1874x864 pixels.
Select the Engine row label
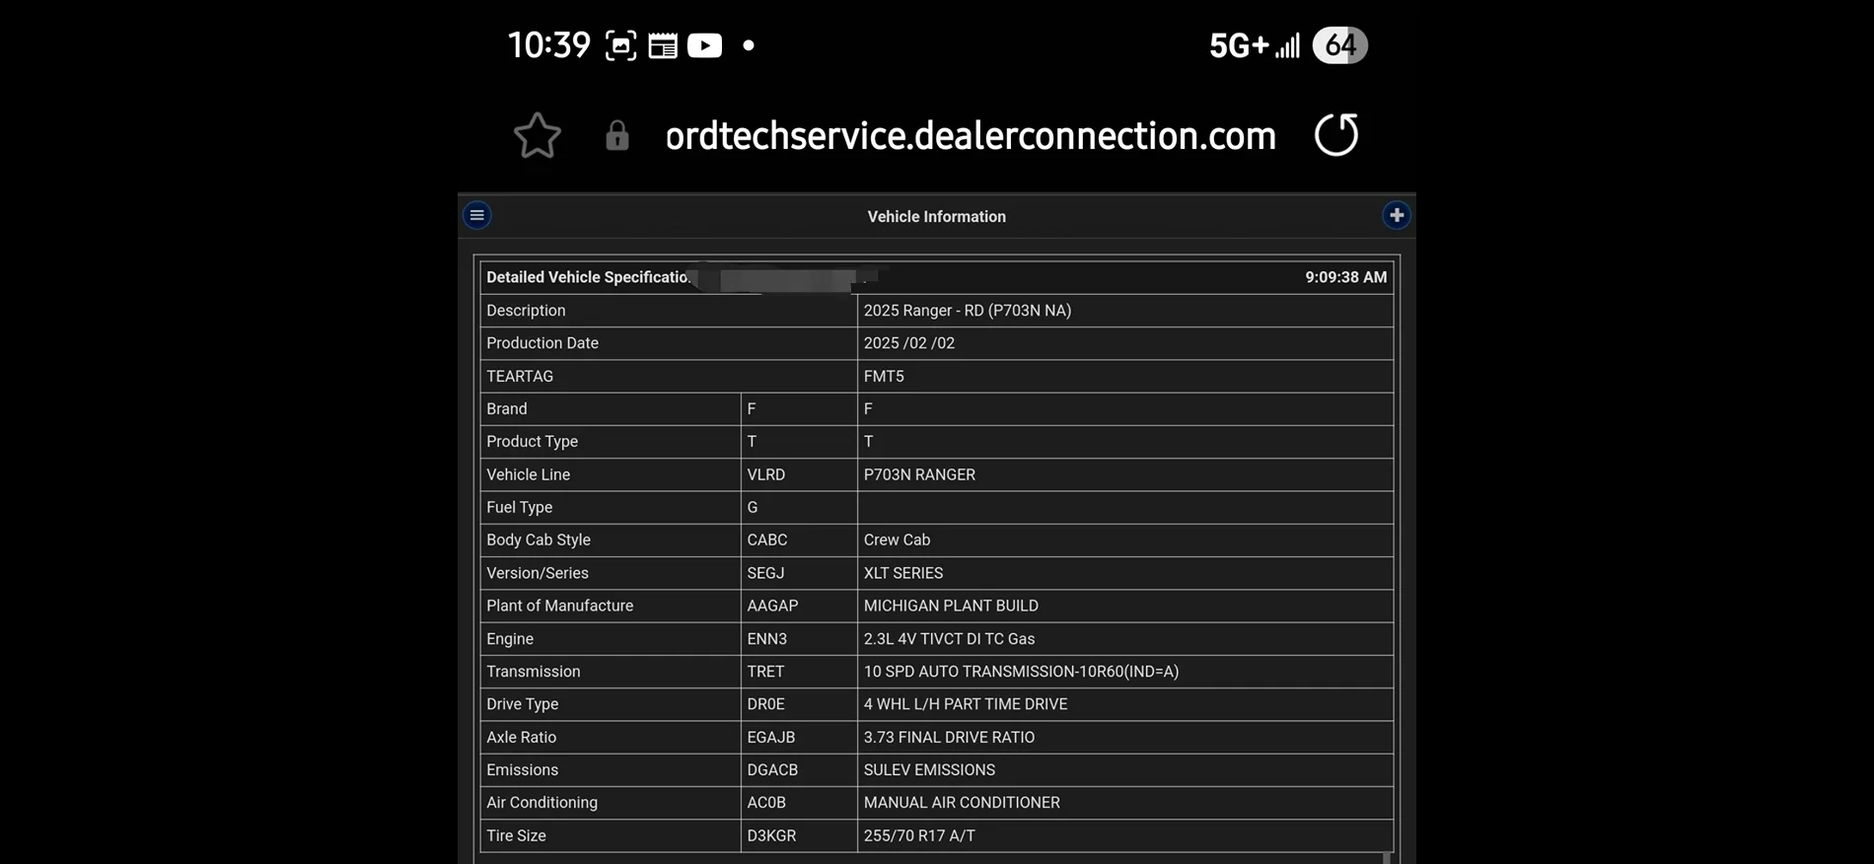click(510, 639)
